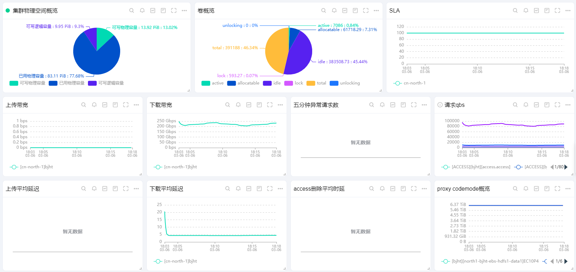
Task: Open more menu of proxy codemode概览 panel
Action: 568,189
